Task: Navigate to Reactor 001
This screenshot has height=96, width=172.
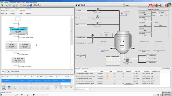Action: [153, 55]
